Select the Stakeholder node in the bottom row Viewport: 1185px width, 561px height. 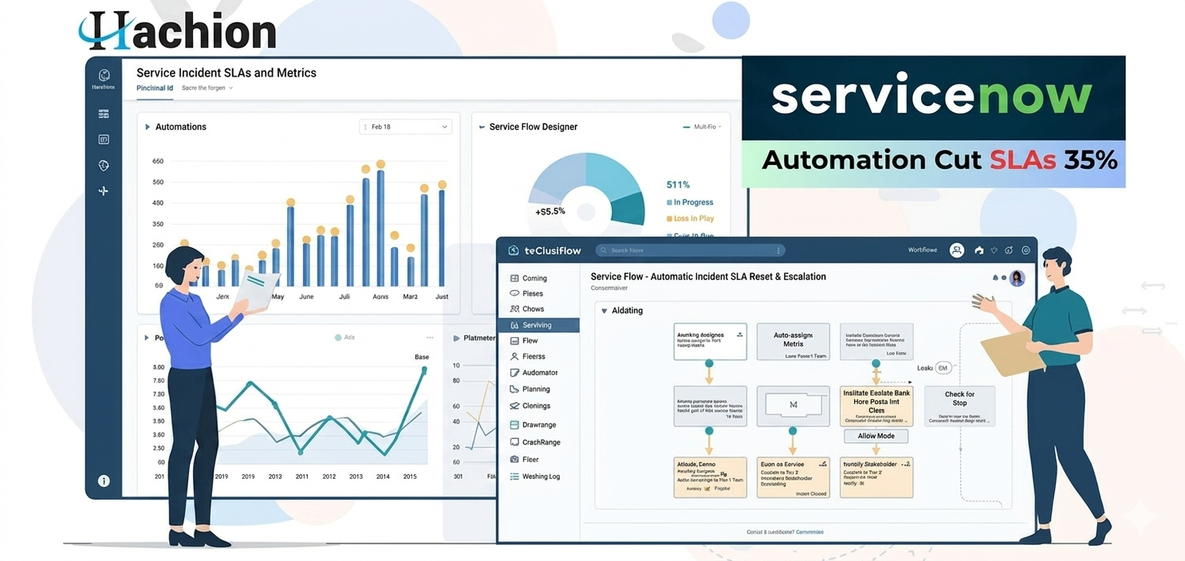[x=876, y=477]
